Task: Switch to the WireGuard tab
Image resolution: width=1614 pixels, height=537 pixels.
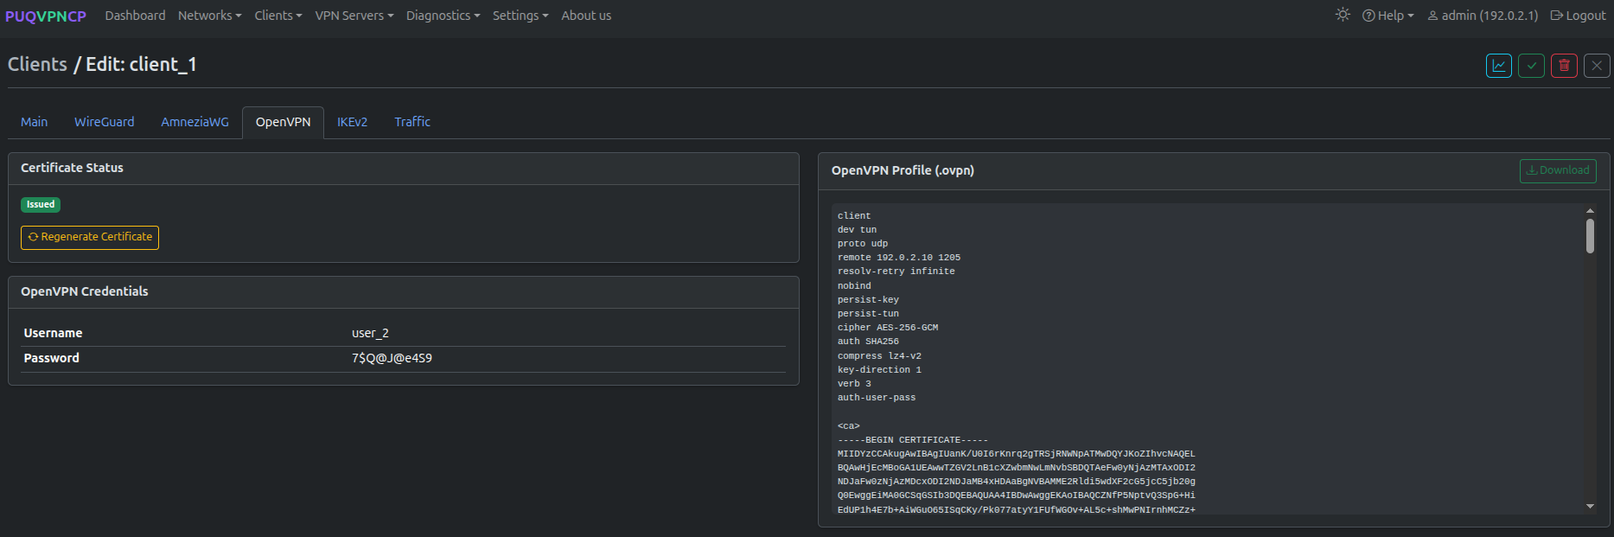Action: 105,122
